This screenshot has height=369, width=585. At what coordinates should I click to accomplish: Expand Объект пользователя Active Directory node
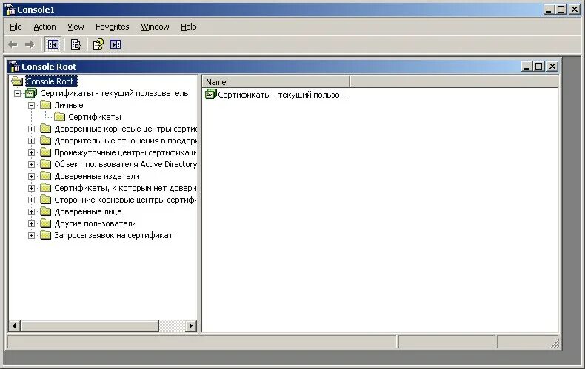32,164
